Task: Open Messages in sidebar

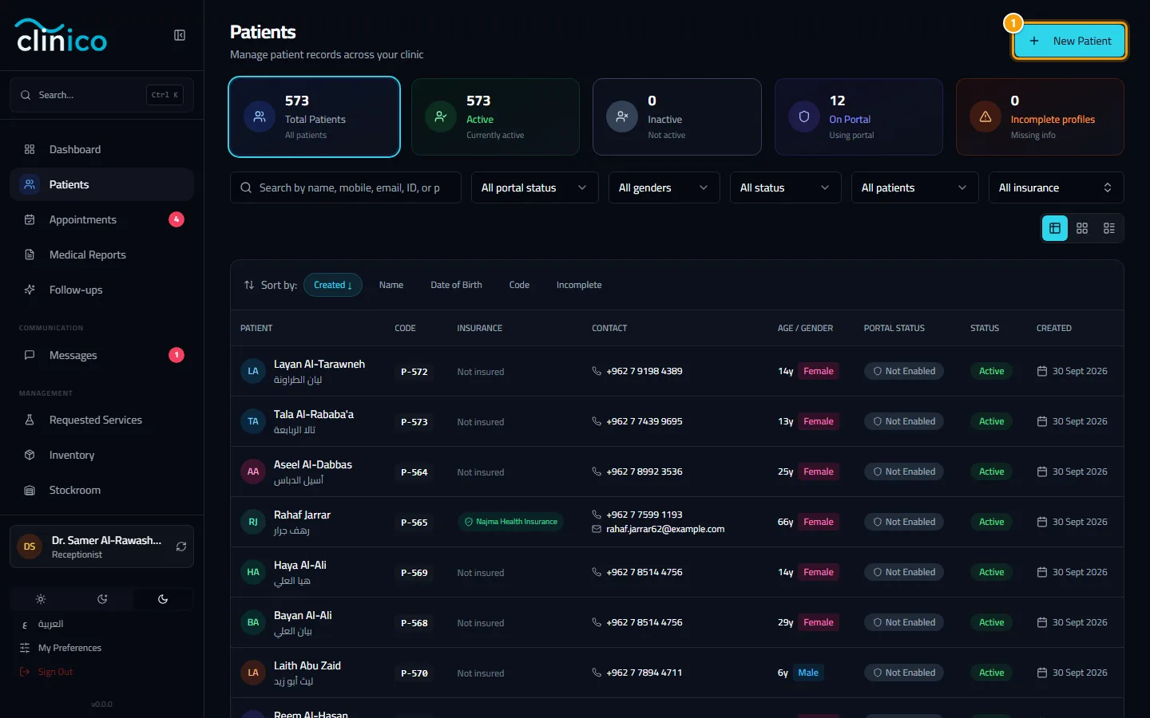Action: coord(101,355)
